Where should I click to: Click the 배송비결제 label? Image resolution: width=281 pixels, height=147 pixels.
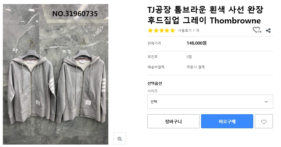(156, 67)
